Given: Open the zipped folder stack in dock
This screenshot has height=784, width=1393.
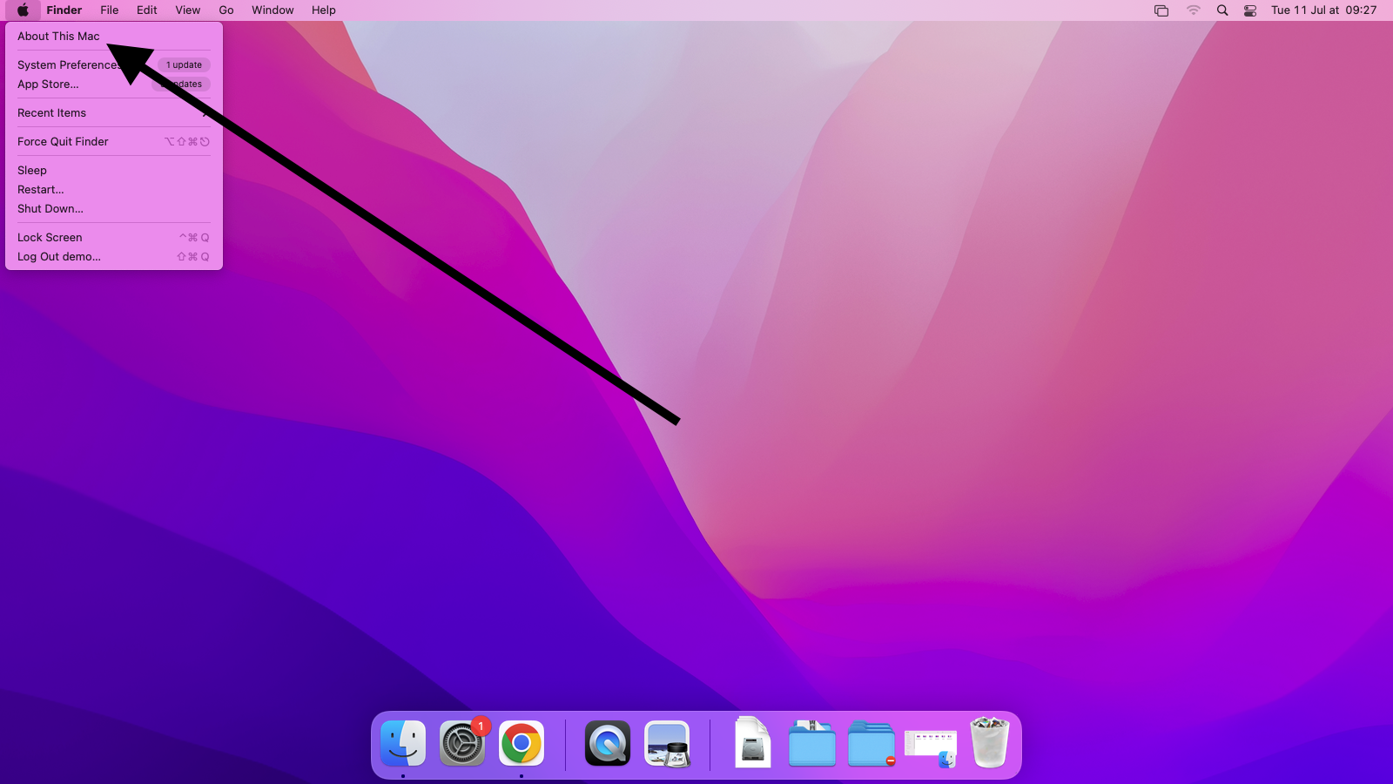Looking at the screenshot, I should click(x=811, y=744).
